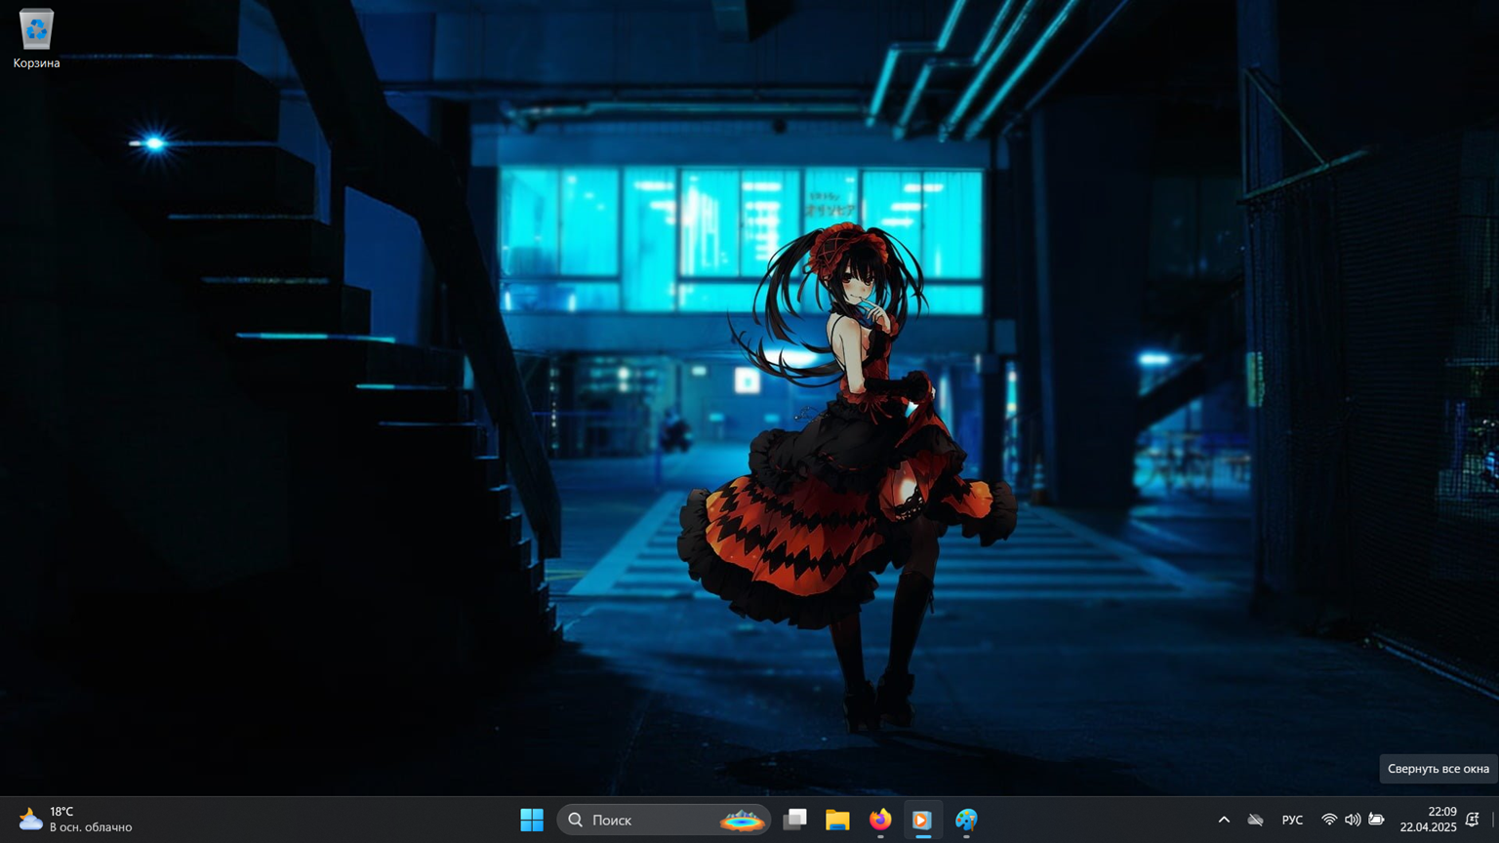
Task: Click the Свернуть все окна strip
Action: pos(1494,820)
